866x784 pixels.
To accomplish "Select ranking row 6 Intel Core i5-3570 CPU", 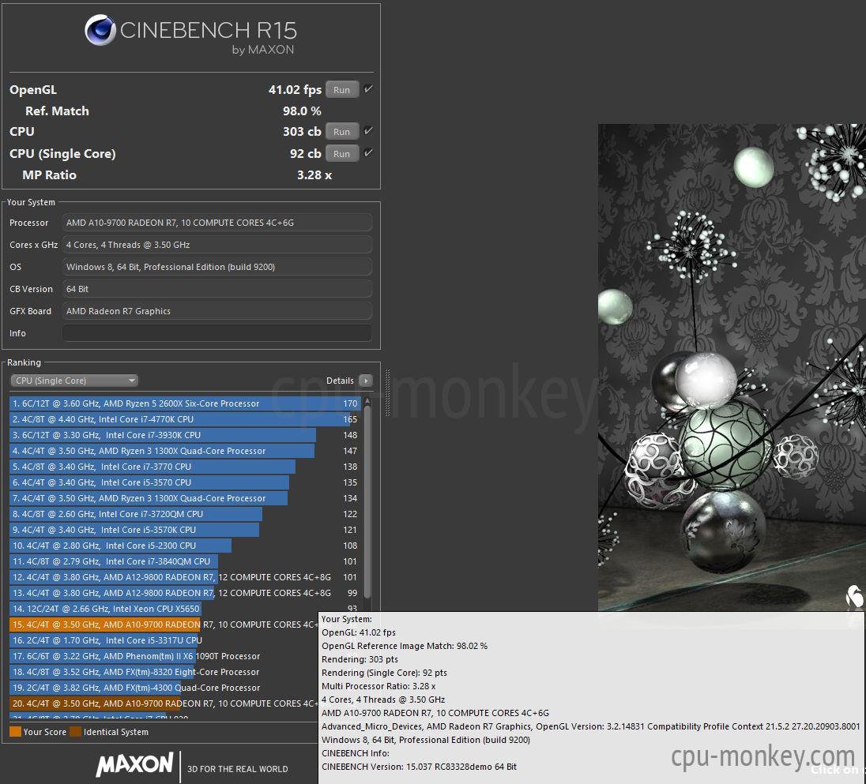I will pos(185,482).
